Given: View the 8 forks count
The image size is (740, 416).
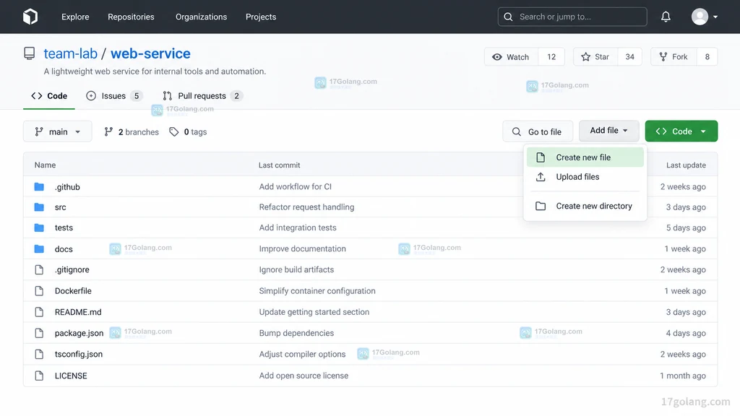Looking at the screenshot, I should [707, 56].
